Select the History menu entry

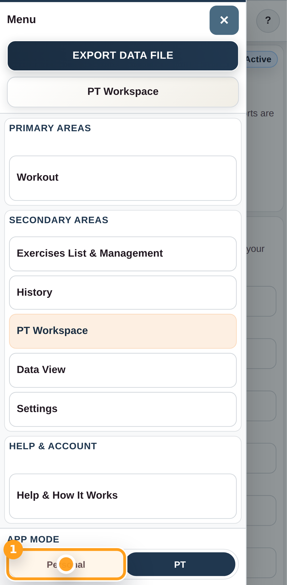[123, 292]
